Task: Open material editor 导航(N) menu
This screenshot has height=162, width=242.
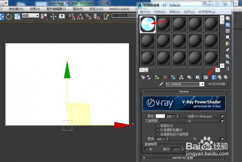Action: 175,12
